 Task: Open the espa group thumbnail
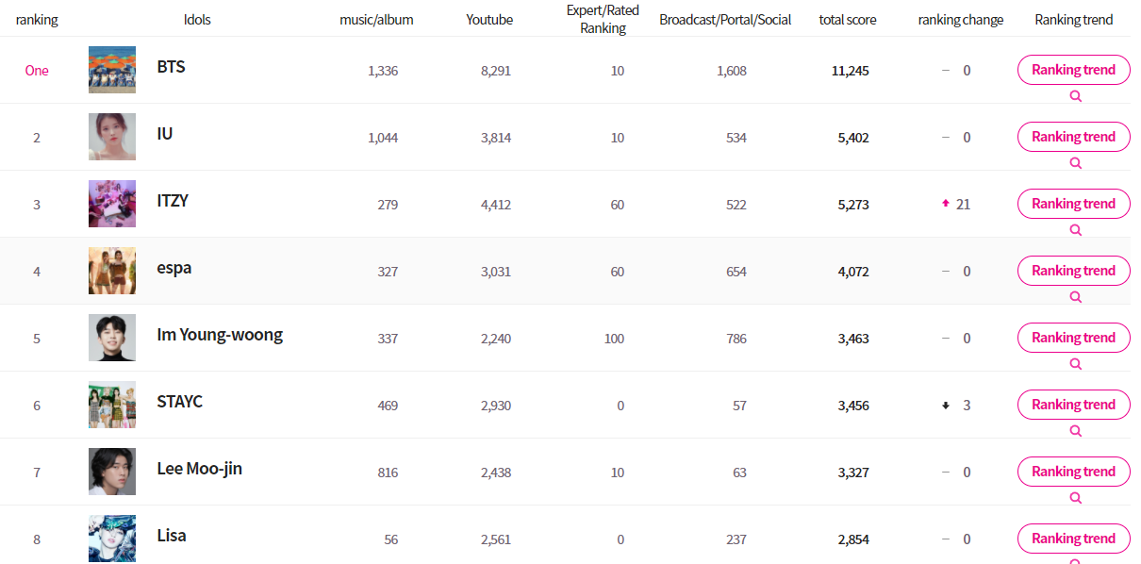tap(112, 271)
